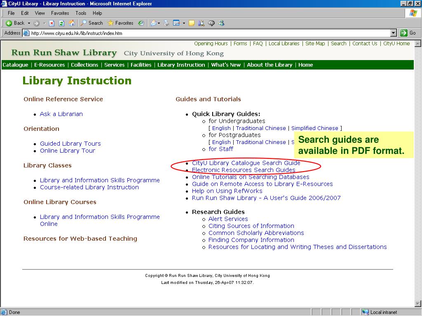Click Citing Sources of Information link

[251, 226]
